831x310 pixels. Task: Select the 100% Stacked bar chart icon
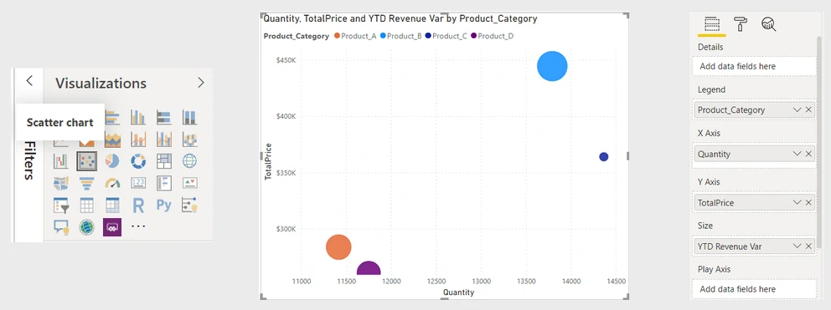(163, 117)
